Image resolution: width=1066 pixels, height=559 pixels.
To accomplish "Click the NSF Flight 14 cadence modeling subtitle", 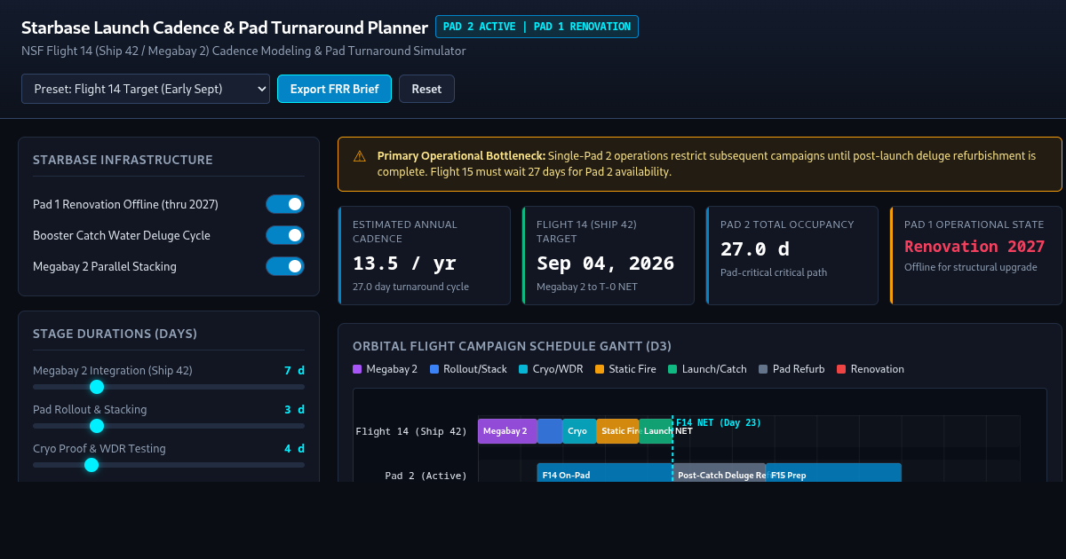I will 243,51.
